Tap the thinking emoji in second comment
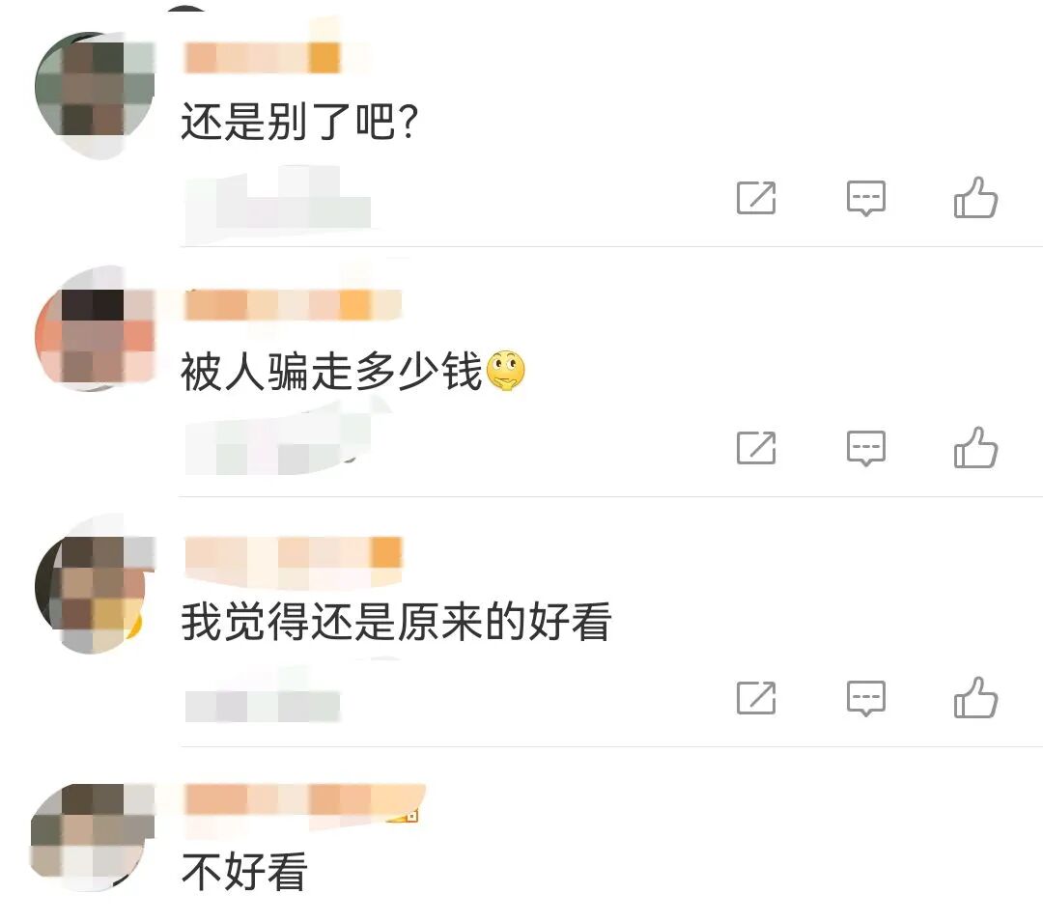1043x922 pixels. tap(506, 371)
